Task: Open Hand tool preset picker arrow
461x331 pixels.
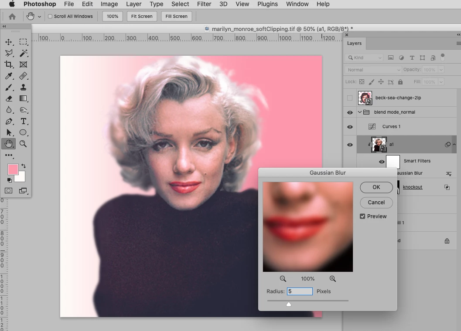Action: 39,17
